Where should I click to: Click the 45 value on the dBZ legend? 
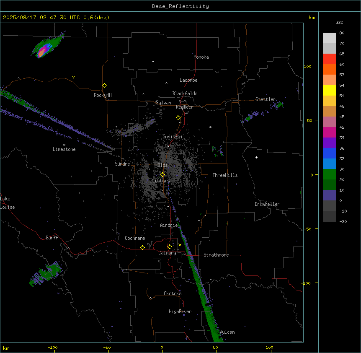tap(342, 117)
